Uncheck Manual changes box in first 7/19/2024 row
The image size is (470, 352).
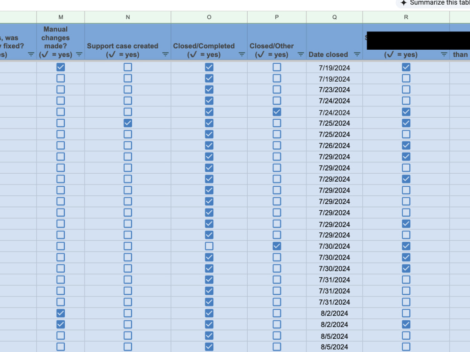61,67
